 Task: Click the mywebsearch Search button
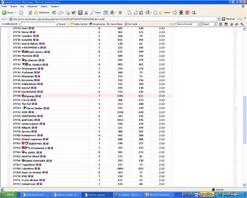(61, 24)
